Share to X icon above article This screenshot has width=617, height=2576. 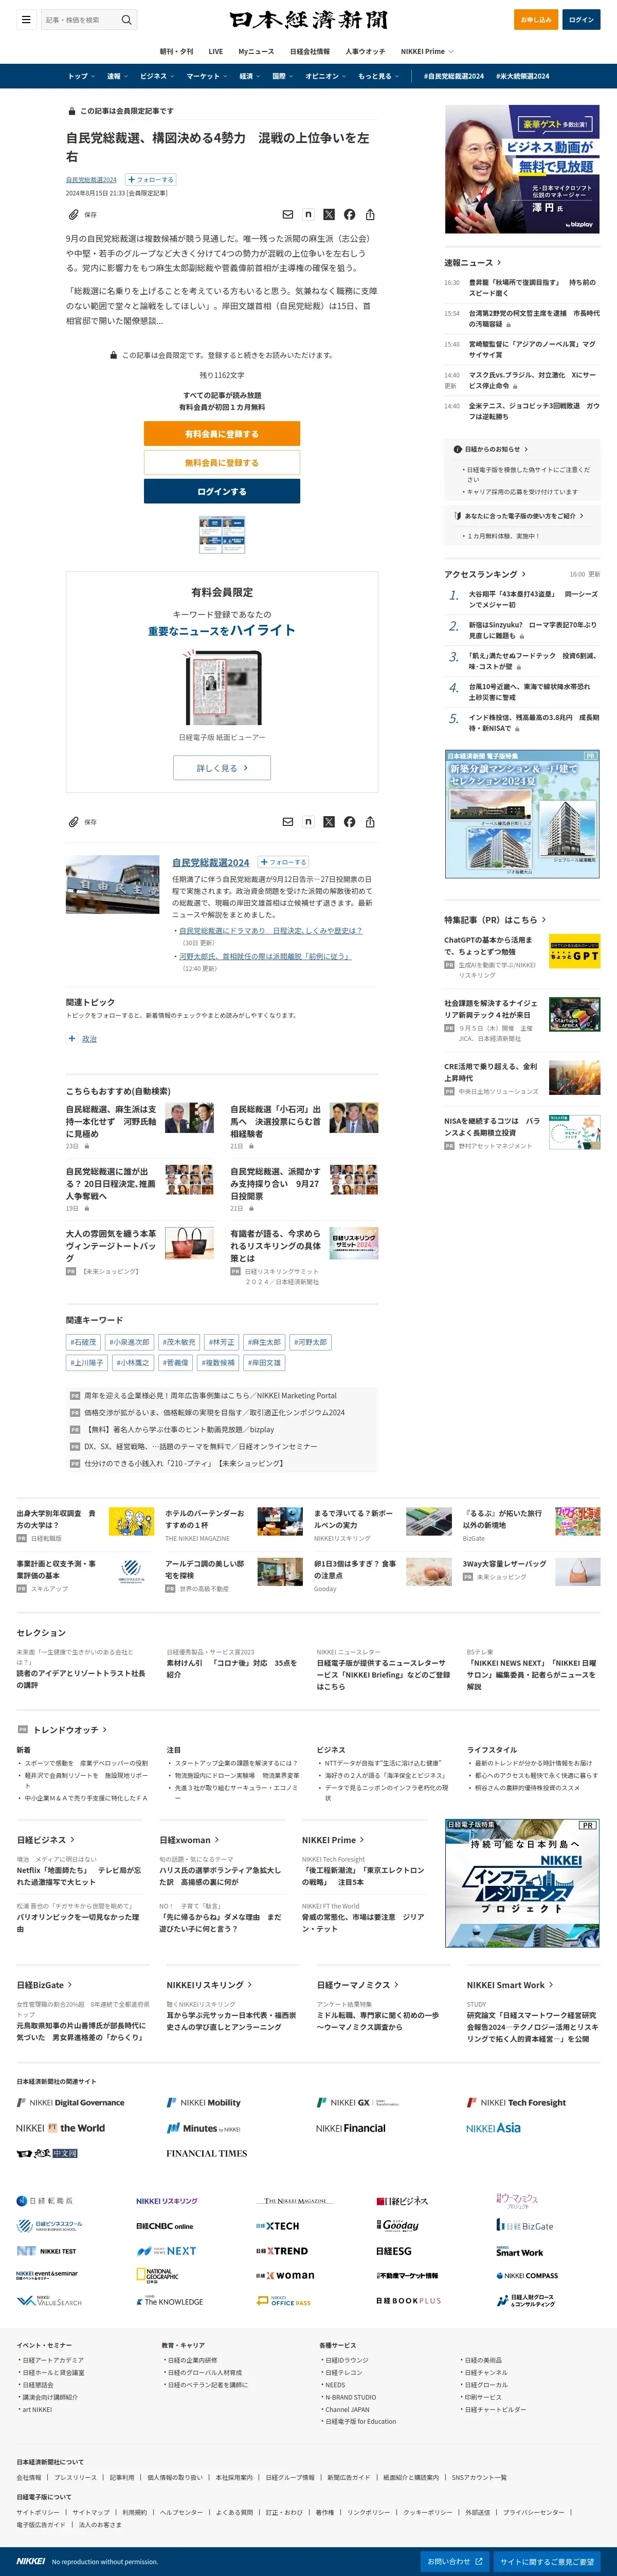[329, 214]
